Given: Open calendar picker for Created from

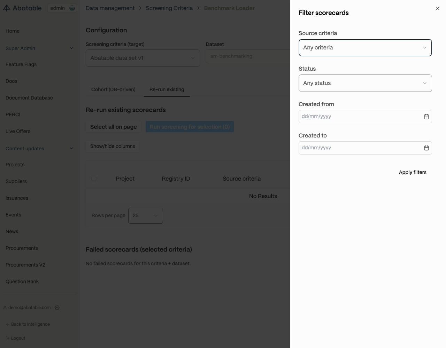Looking at the screenshot, I should 426,117.
